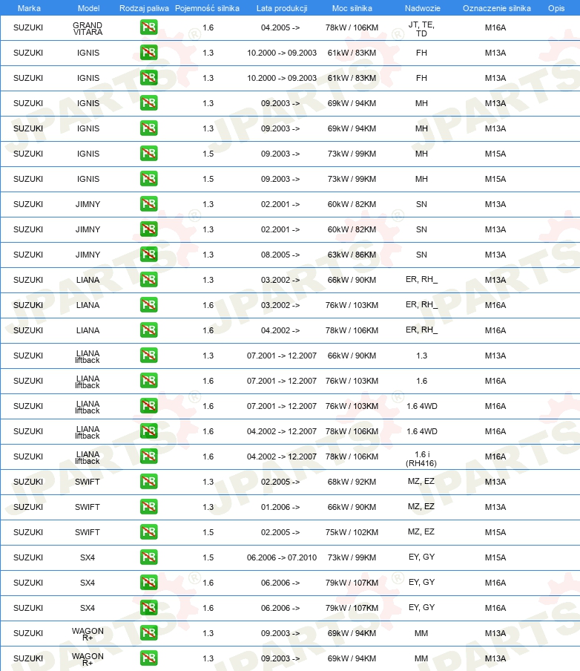Click the 68kW / 92KM power cell
The width and height of the screenshot is (580, 671).
[x=352, y=482]
